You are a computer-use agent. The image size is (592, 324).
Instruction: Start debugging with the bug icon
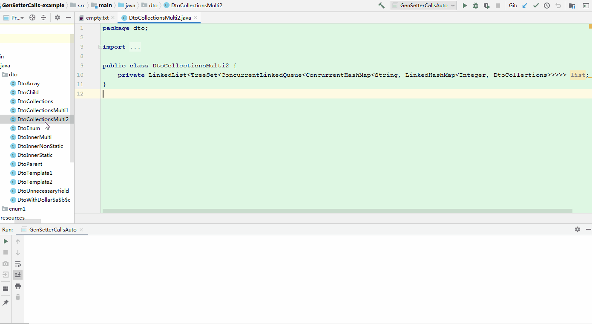(x=476, y=6)
